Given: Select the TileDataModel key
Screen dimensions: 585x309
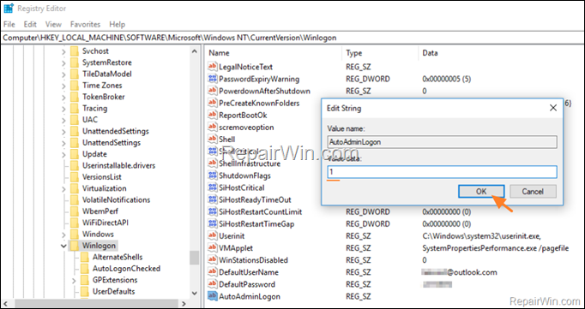Looking at the screenshot, I should coord(107,74).
